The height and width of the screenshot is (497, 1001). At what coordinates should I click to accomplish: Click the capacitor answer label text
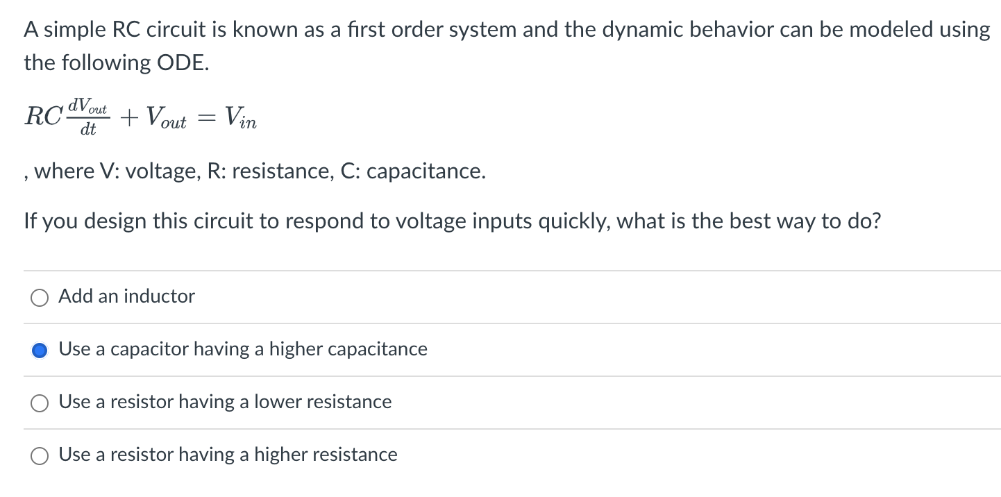coord(242,349)
